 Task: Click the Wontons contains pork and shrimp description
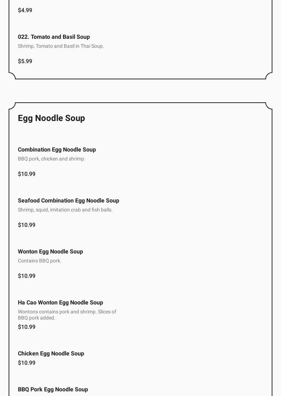67,315
